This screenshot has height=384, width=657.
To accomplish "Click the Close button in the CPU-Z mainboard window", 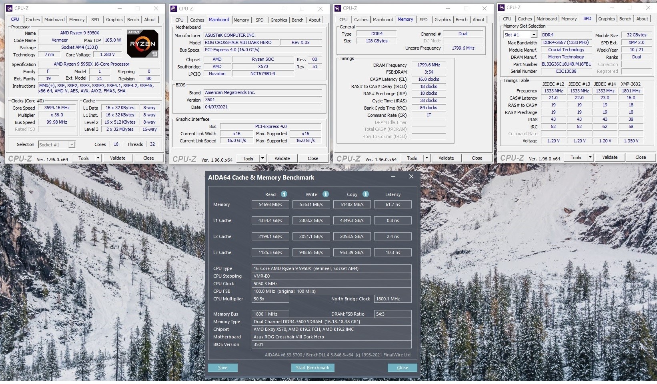I will (x=313, y=158).
